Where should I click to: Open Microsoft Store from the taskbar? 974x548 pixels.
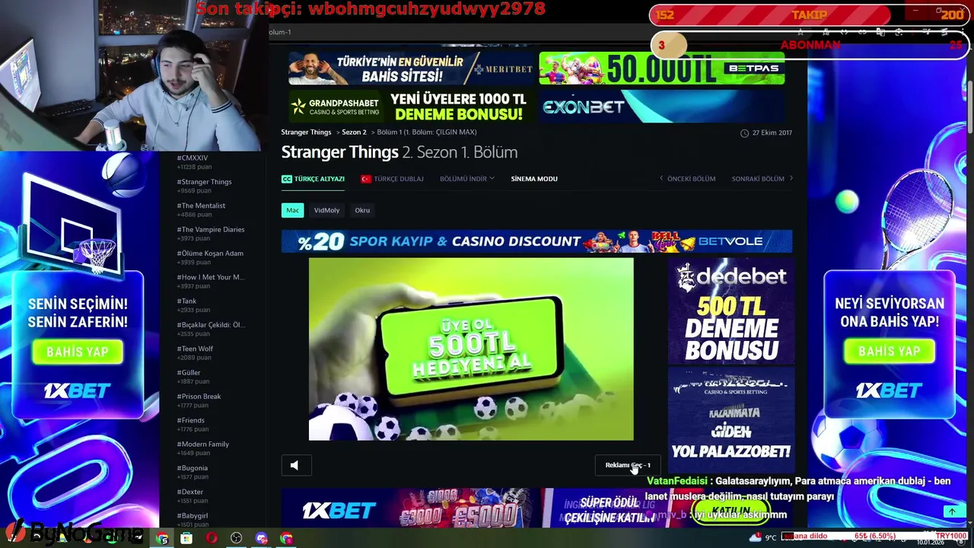tap(186, 539)
